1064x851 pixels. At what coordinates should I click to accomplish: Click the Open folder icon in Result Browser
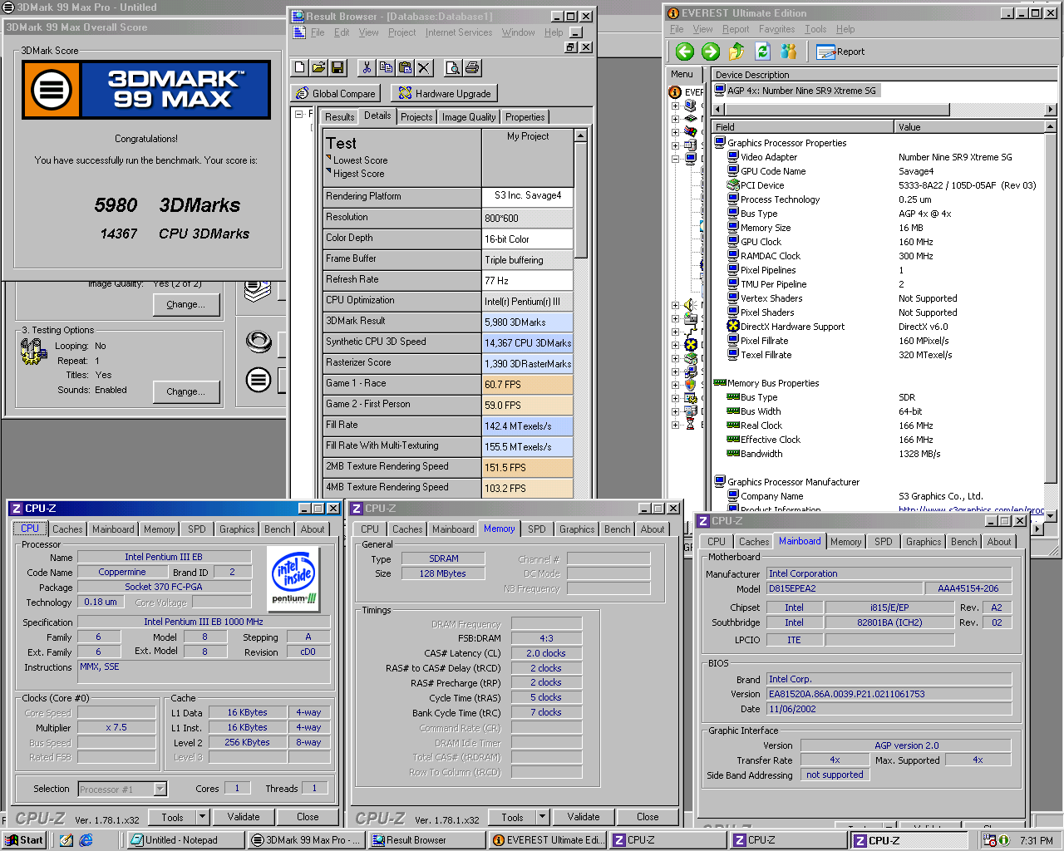(x=318, y=67)
